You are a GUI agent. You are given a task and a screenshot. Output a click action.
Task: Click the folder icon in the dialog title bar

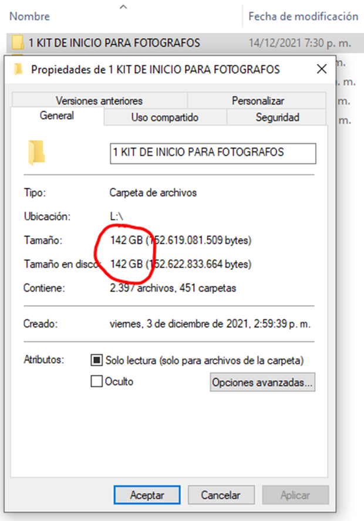point(19,69)
